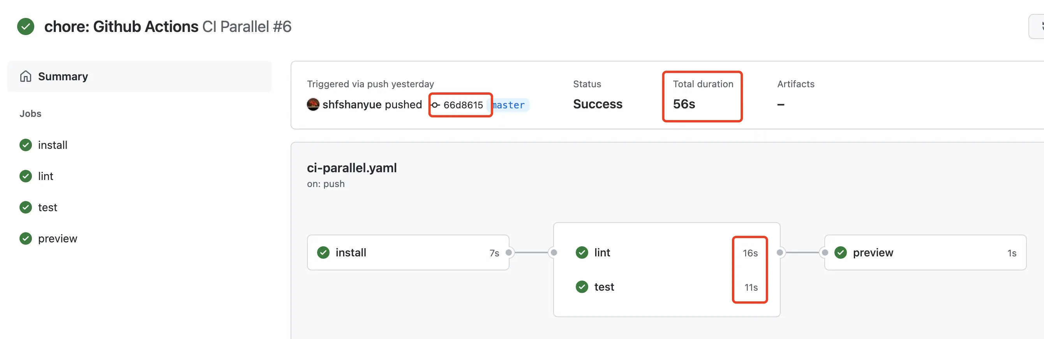Click the green check in the preview graph node
This screenshot has height=339, width=1044.
click(x=841, y=252)
